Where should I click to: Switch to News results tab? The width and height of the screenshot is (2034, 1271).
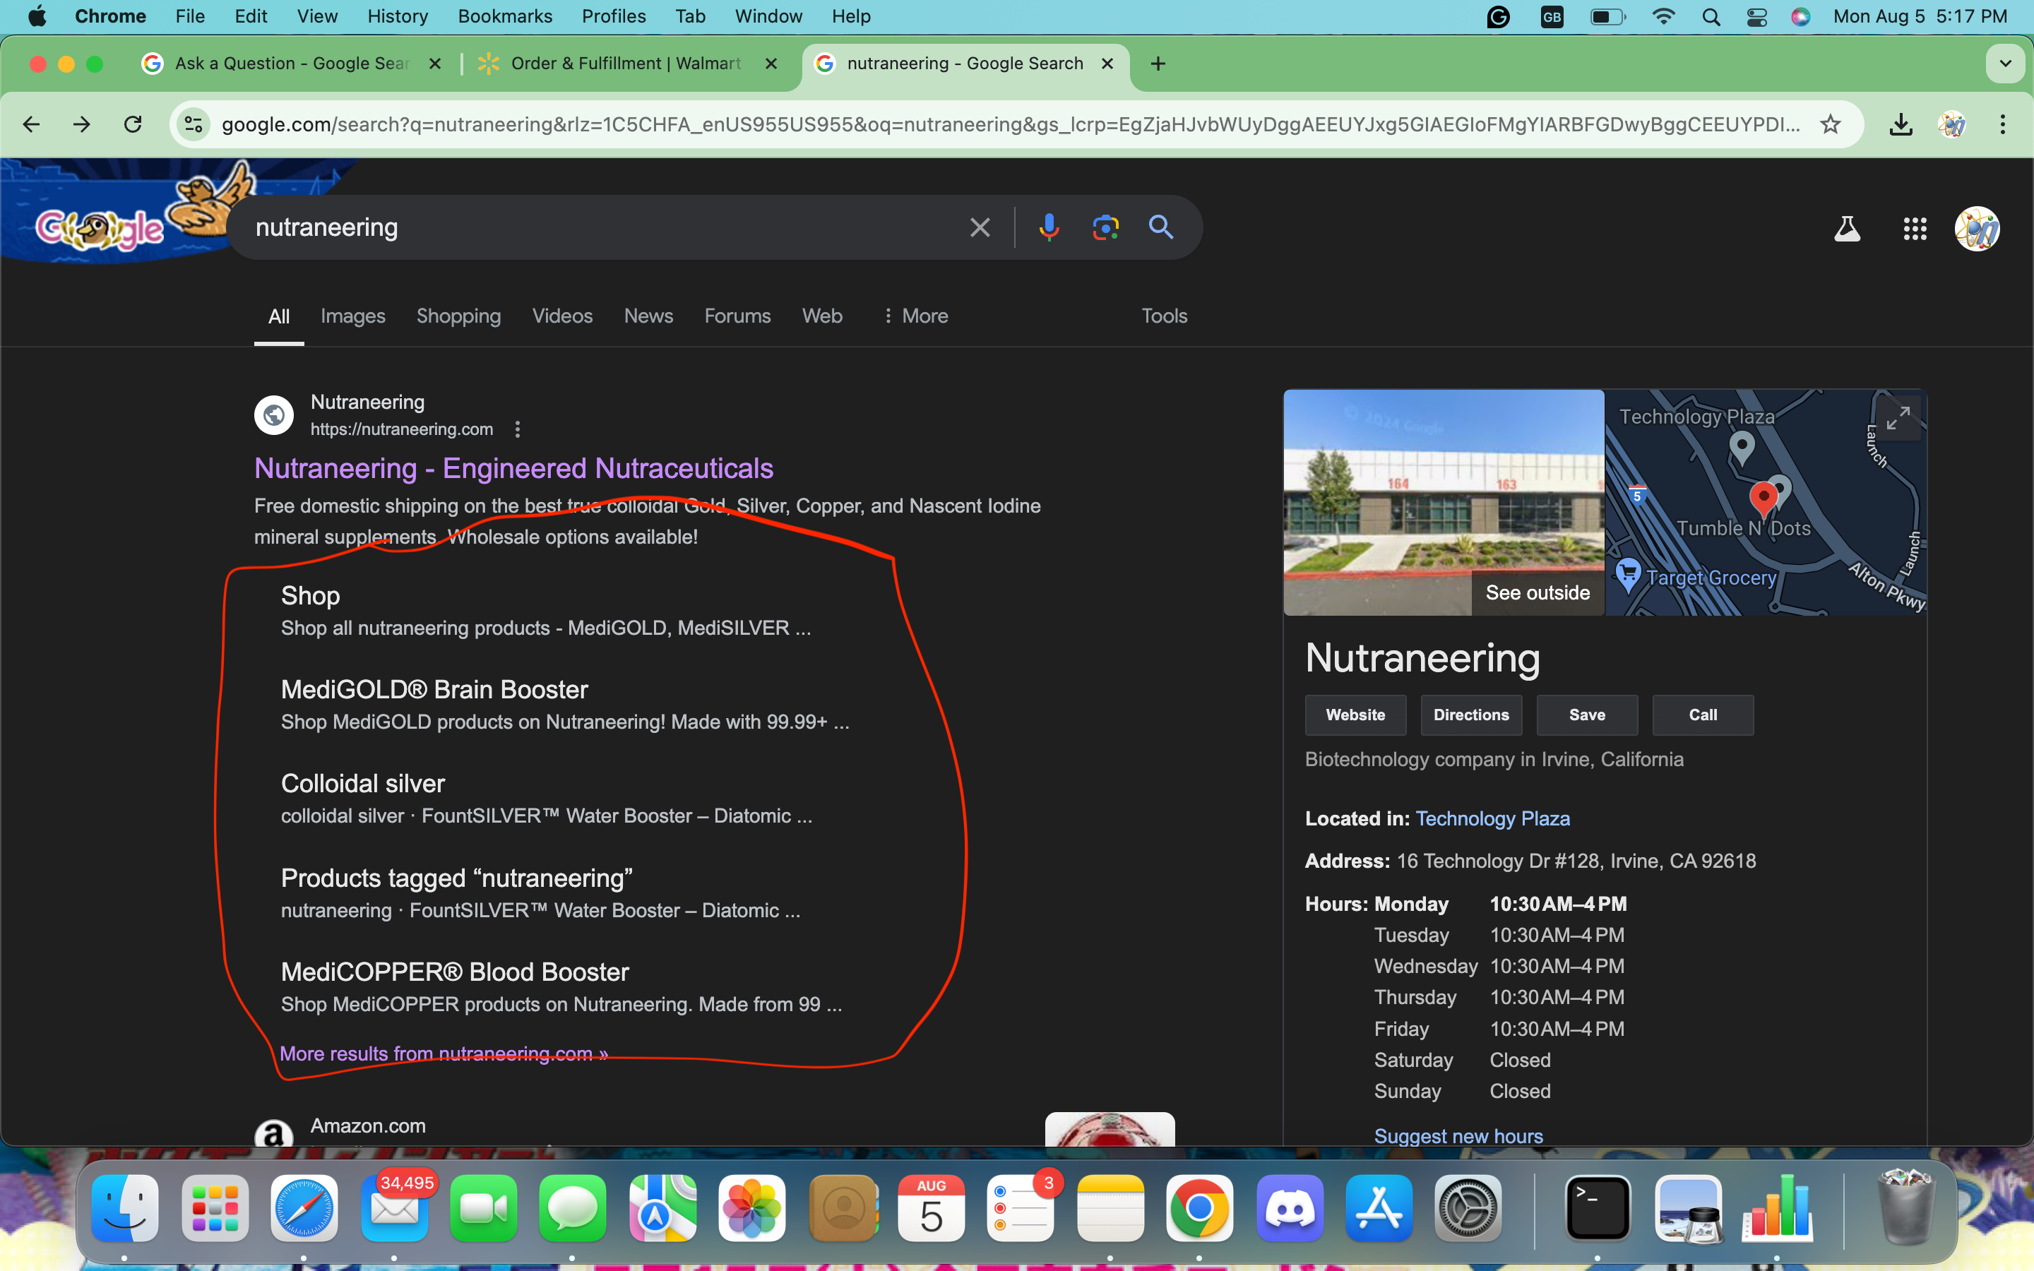click(648, 316)
